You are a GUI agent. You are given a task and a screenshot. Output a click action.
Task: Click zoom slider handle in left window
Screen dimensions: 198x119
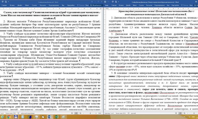point(90,113)
